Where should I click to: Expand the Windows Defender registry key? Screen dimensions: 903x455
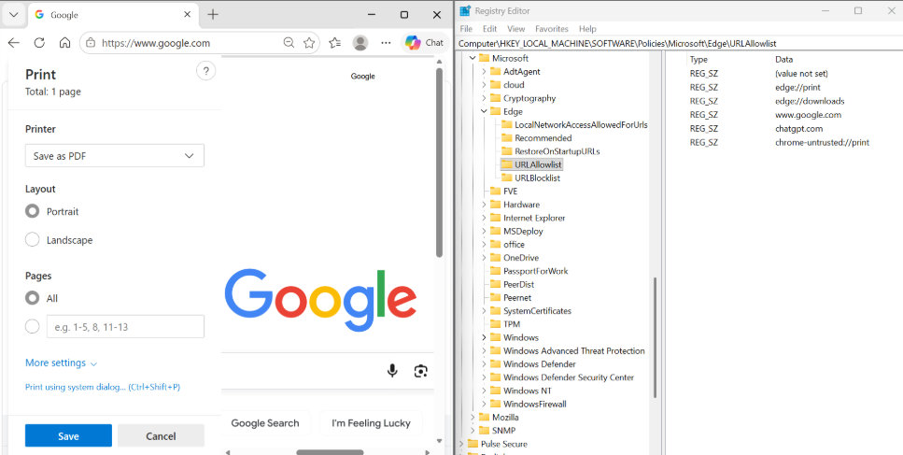[x=484, y=364]
